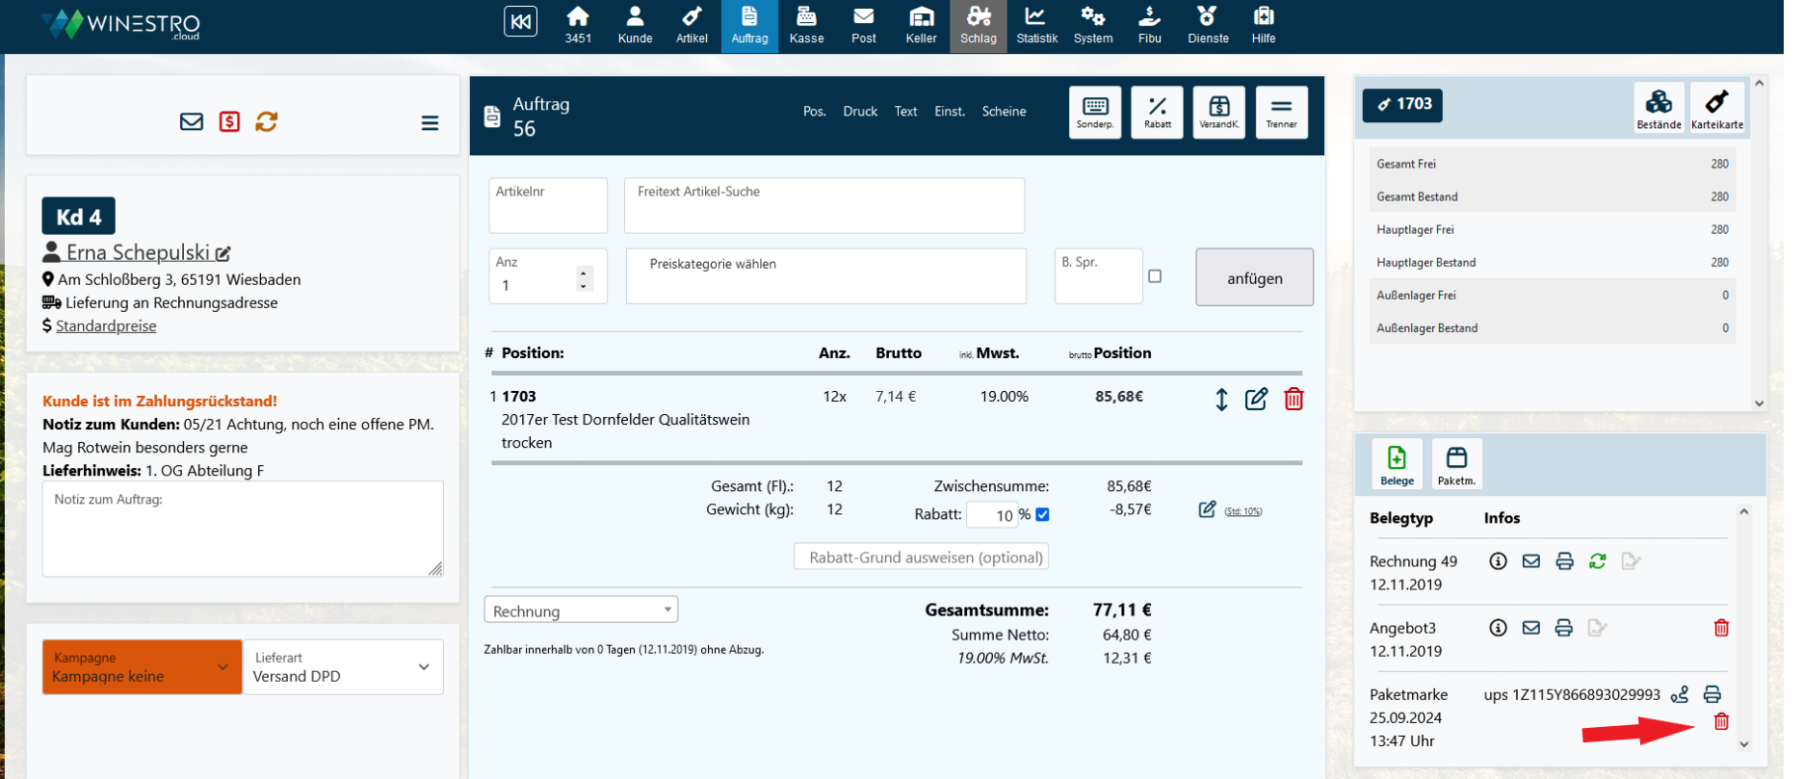Open the Lieferart Versand DPD dropdown
The image size is (1803, 779).
coord(342,667)
